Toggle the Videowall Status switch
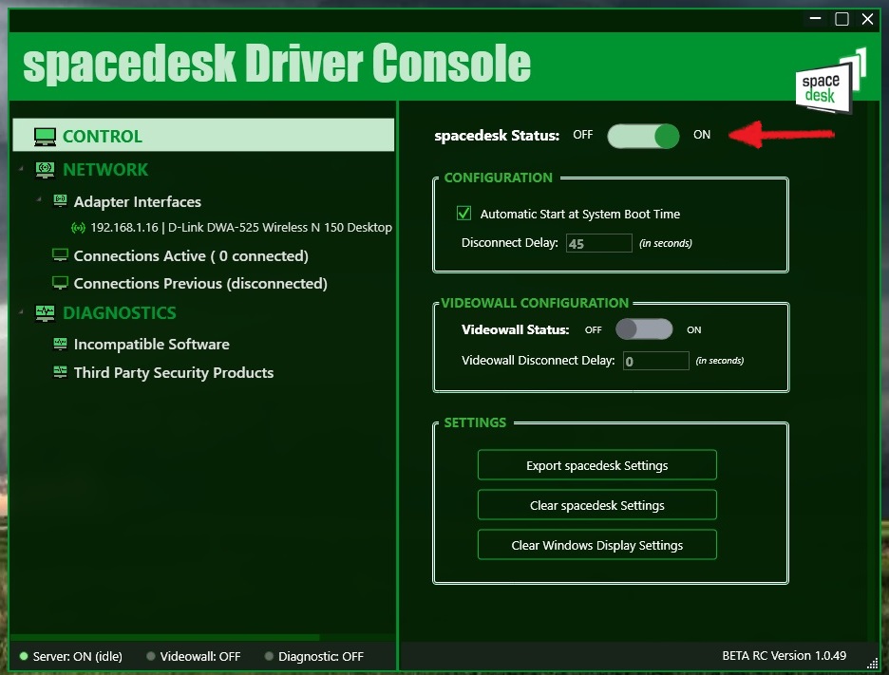The height and width of the screenshot is (675, 889). click(x=644, y=329)
